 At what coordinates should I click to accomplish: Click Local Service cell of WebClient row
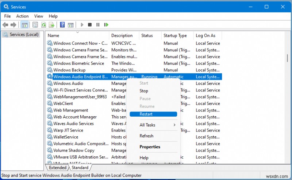click(208, 103)
